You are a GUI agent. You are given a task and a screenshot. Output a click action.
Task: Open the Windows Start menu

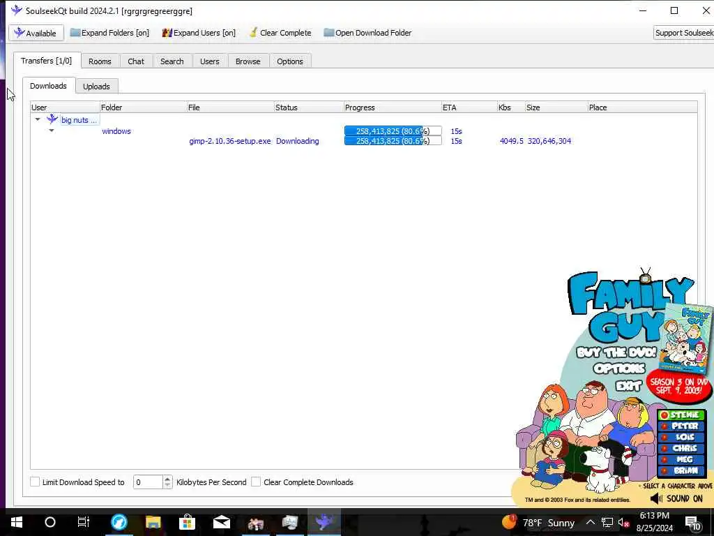pyautogui.click(x=17, y=522)
